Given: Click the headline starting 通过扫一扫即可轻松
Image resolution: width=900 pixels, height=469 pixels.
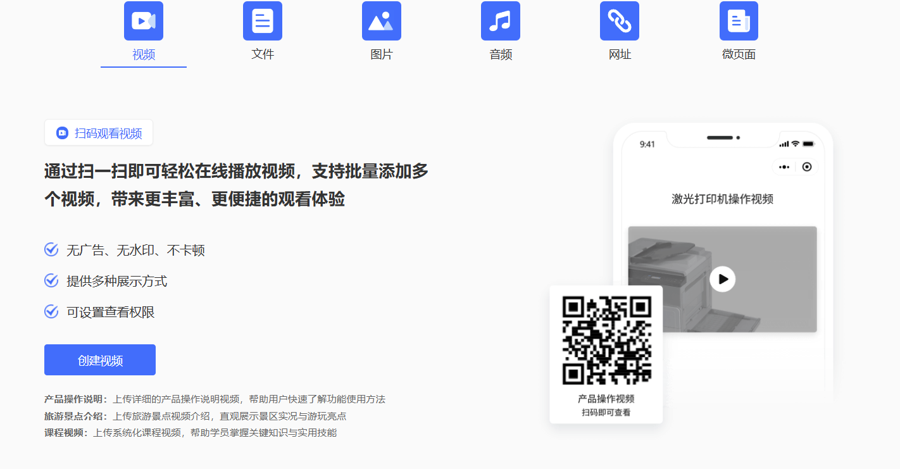Looking at the screenshot, I should [237, 185].
